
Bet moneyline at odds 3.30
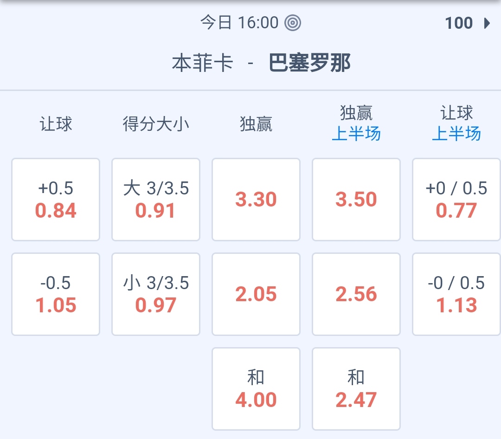[x=256, y=200]
